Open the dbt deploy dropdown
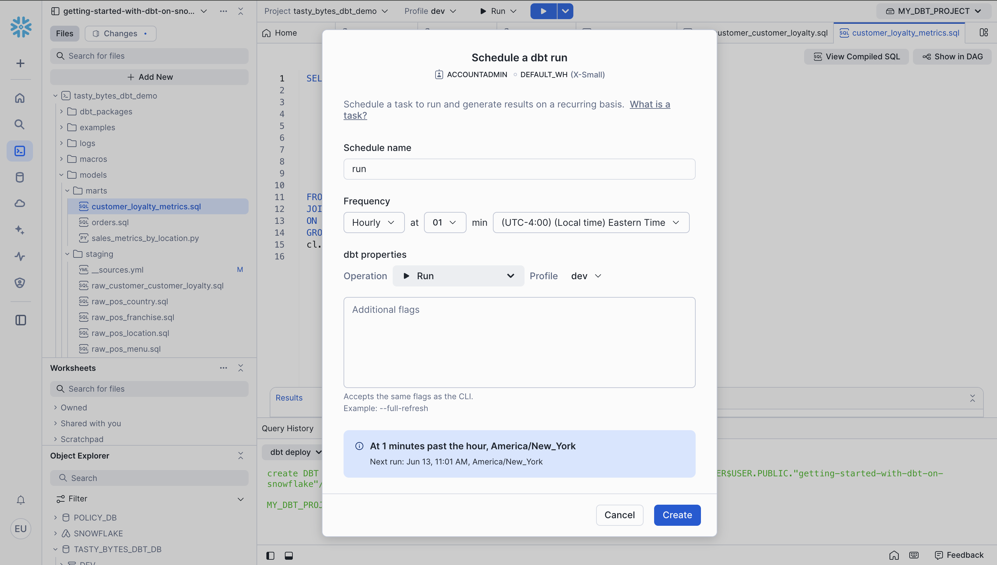Viewport: 997px width, 565px height. point(296,452)
